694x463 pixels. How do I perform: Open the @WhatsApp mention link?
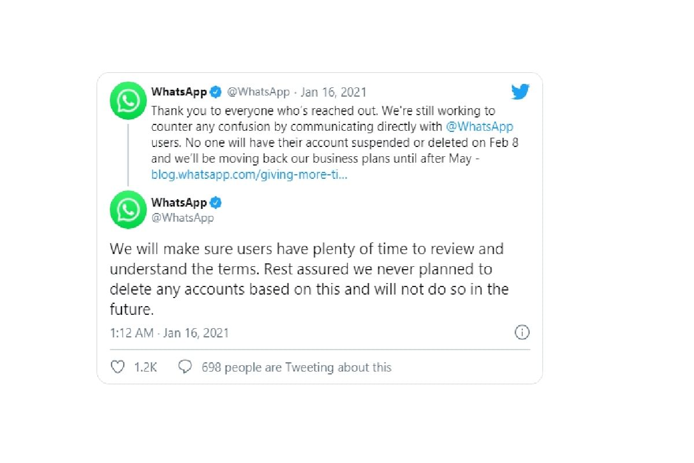tap(481, 126)
